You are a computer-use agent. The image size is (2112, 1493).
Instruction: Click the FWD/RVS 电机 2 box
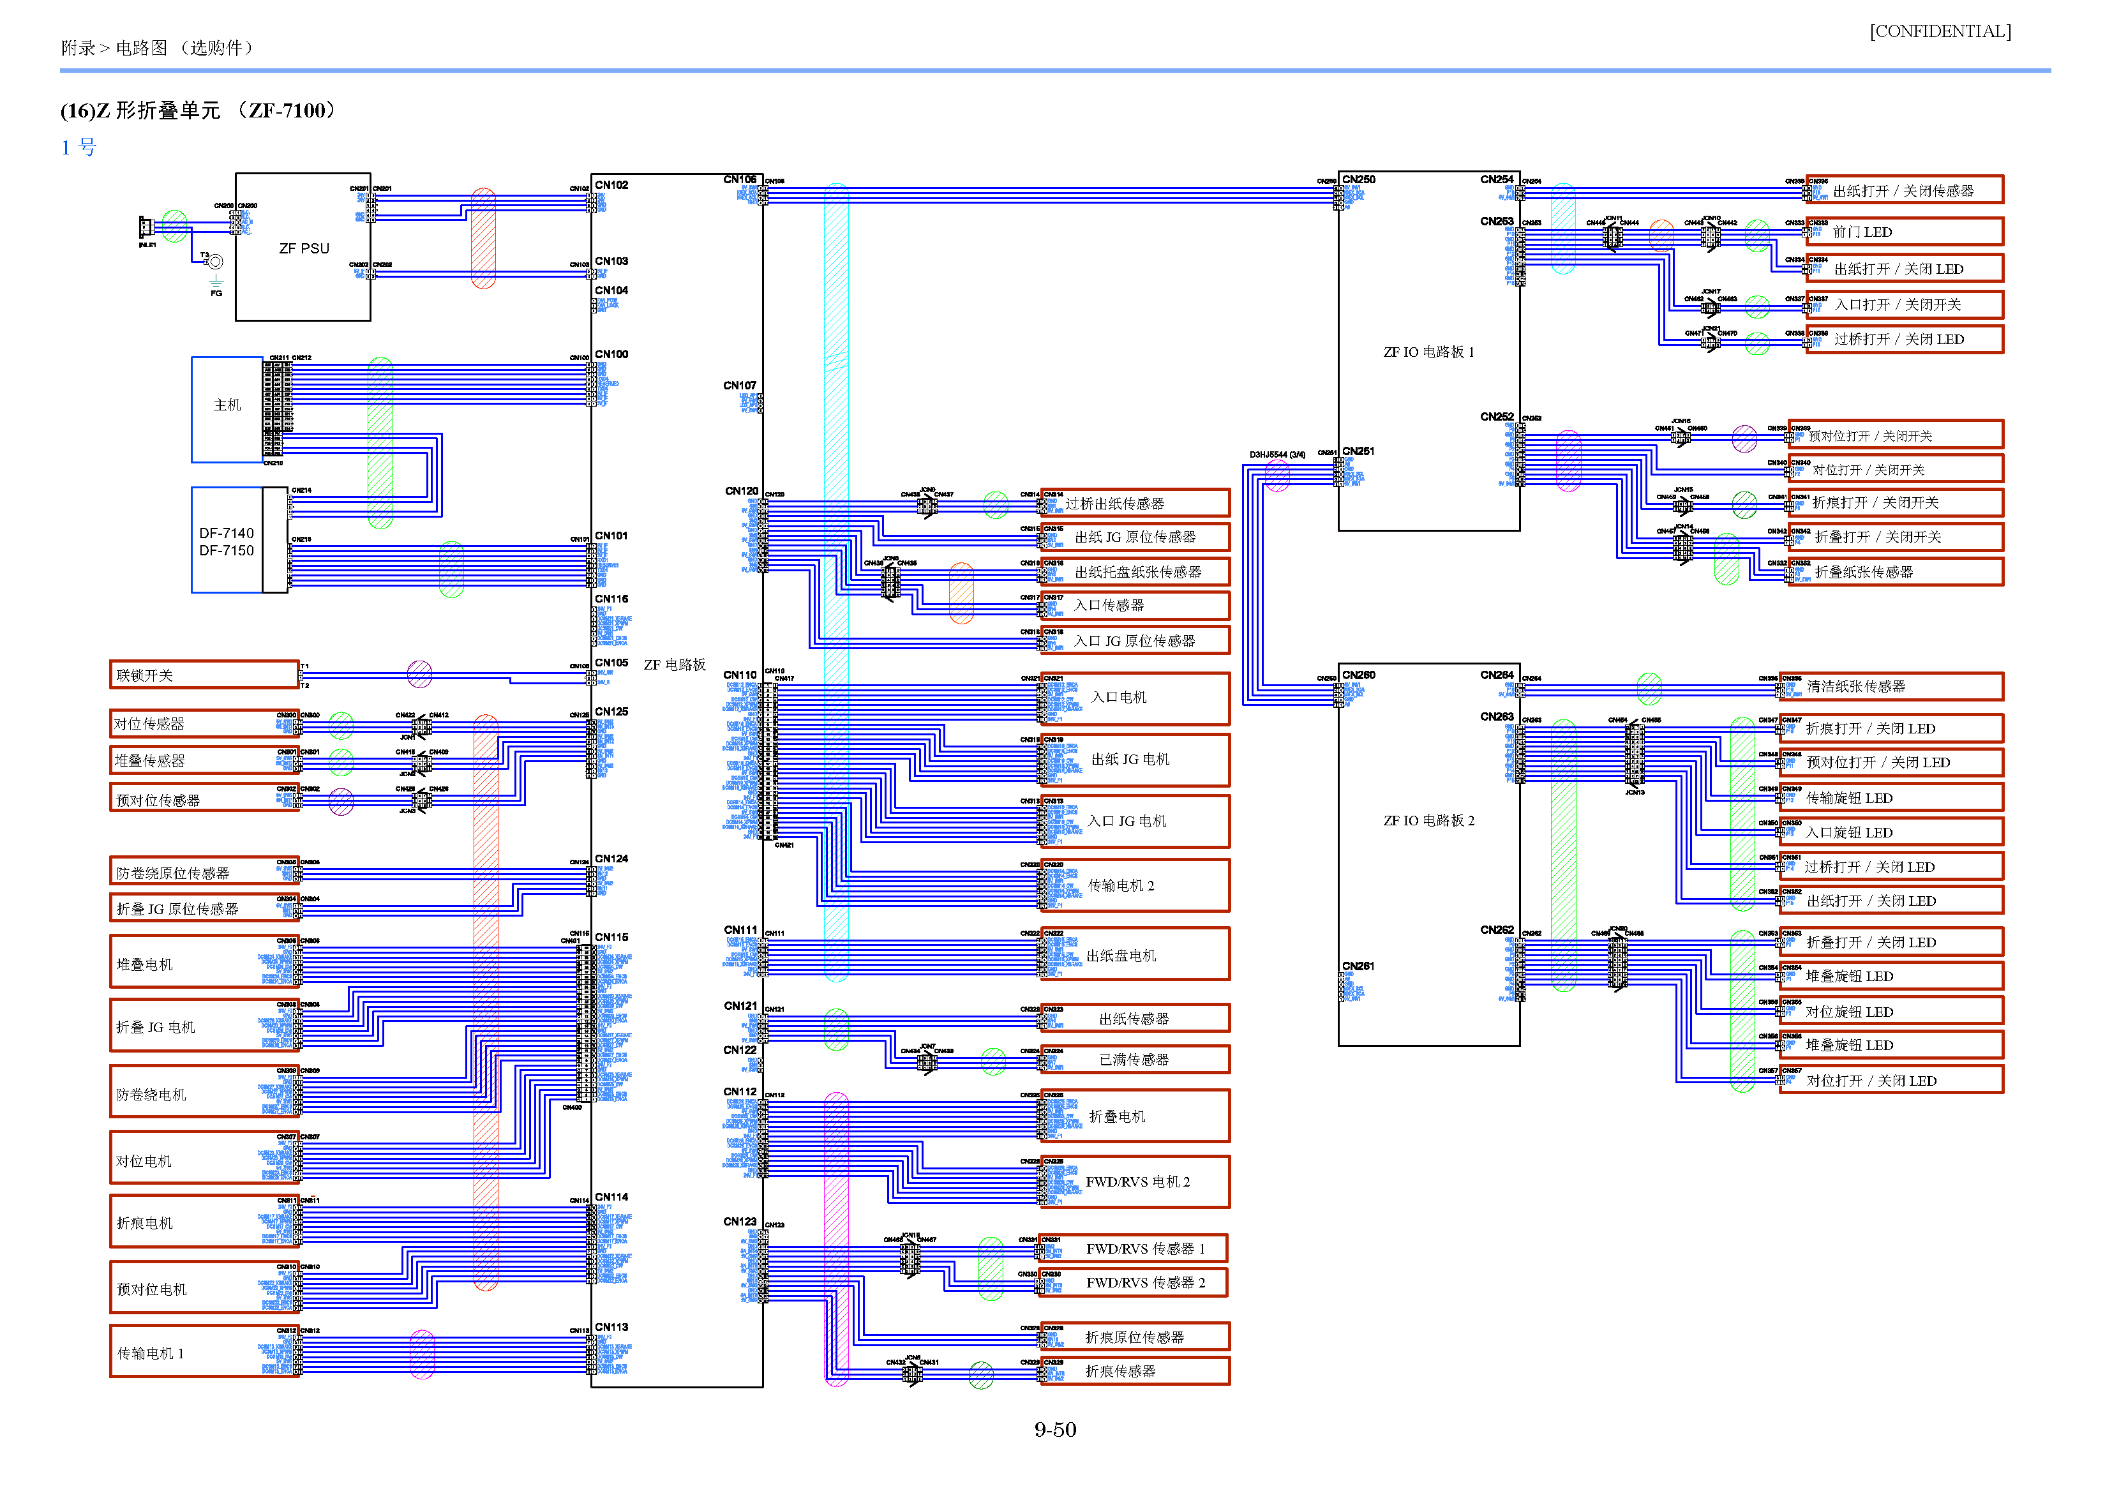point(1135,1181)
